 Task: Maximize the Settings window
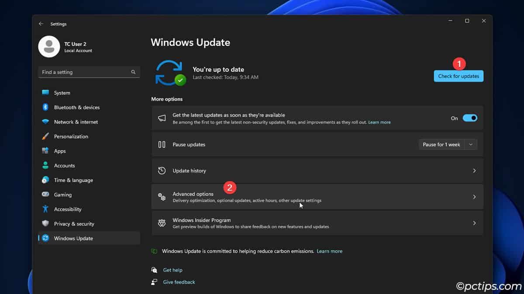pos(467,21)
